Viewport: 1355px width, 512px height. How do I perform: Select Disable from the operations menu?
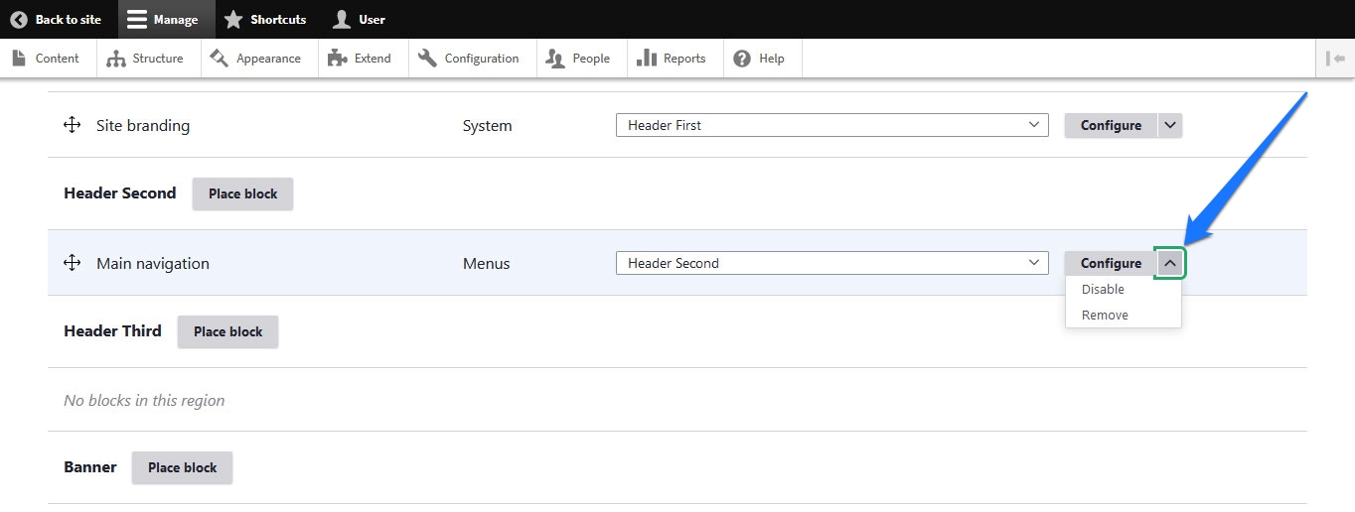[x=1103, y=289]
